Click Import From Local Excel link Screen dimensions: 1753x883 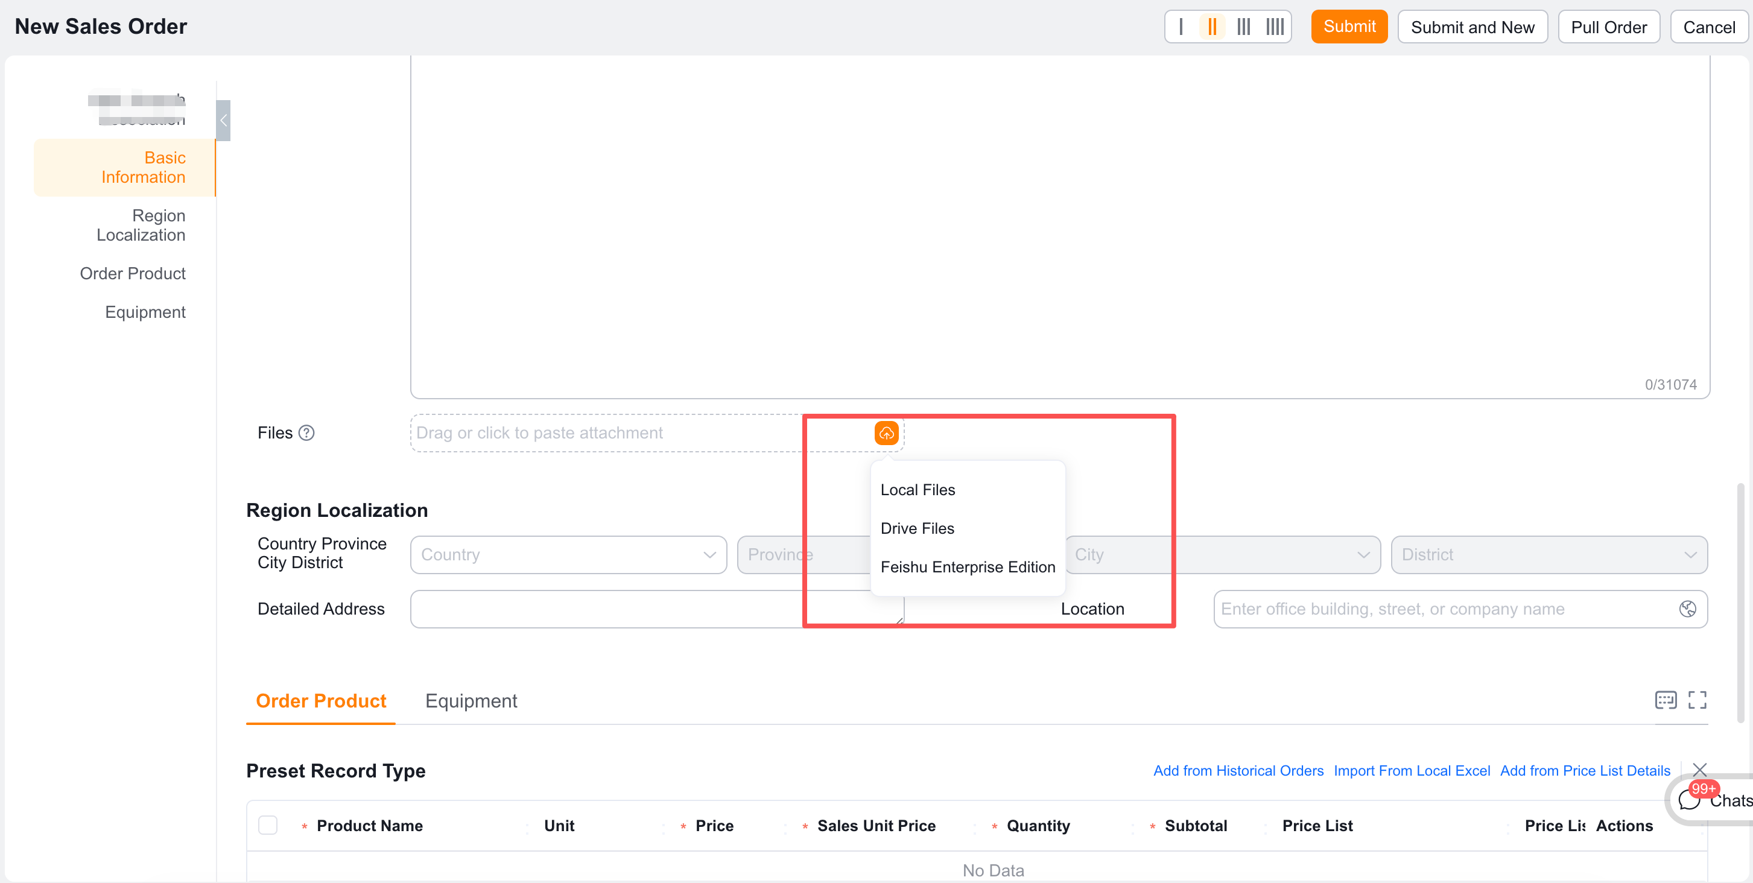pyautogui.click(x=1412, y=771)
